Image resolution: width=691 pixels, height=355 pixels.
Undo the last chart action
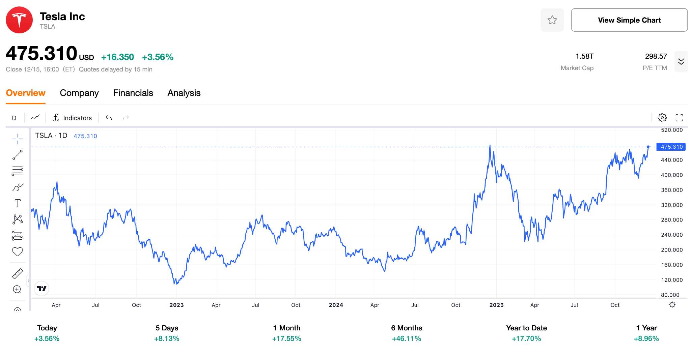(109, 118)
